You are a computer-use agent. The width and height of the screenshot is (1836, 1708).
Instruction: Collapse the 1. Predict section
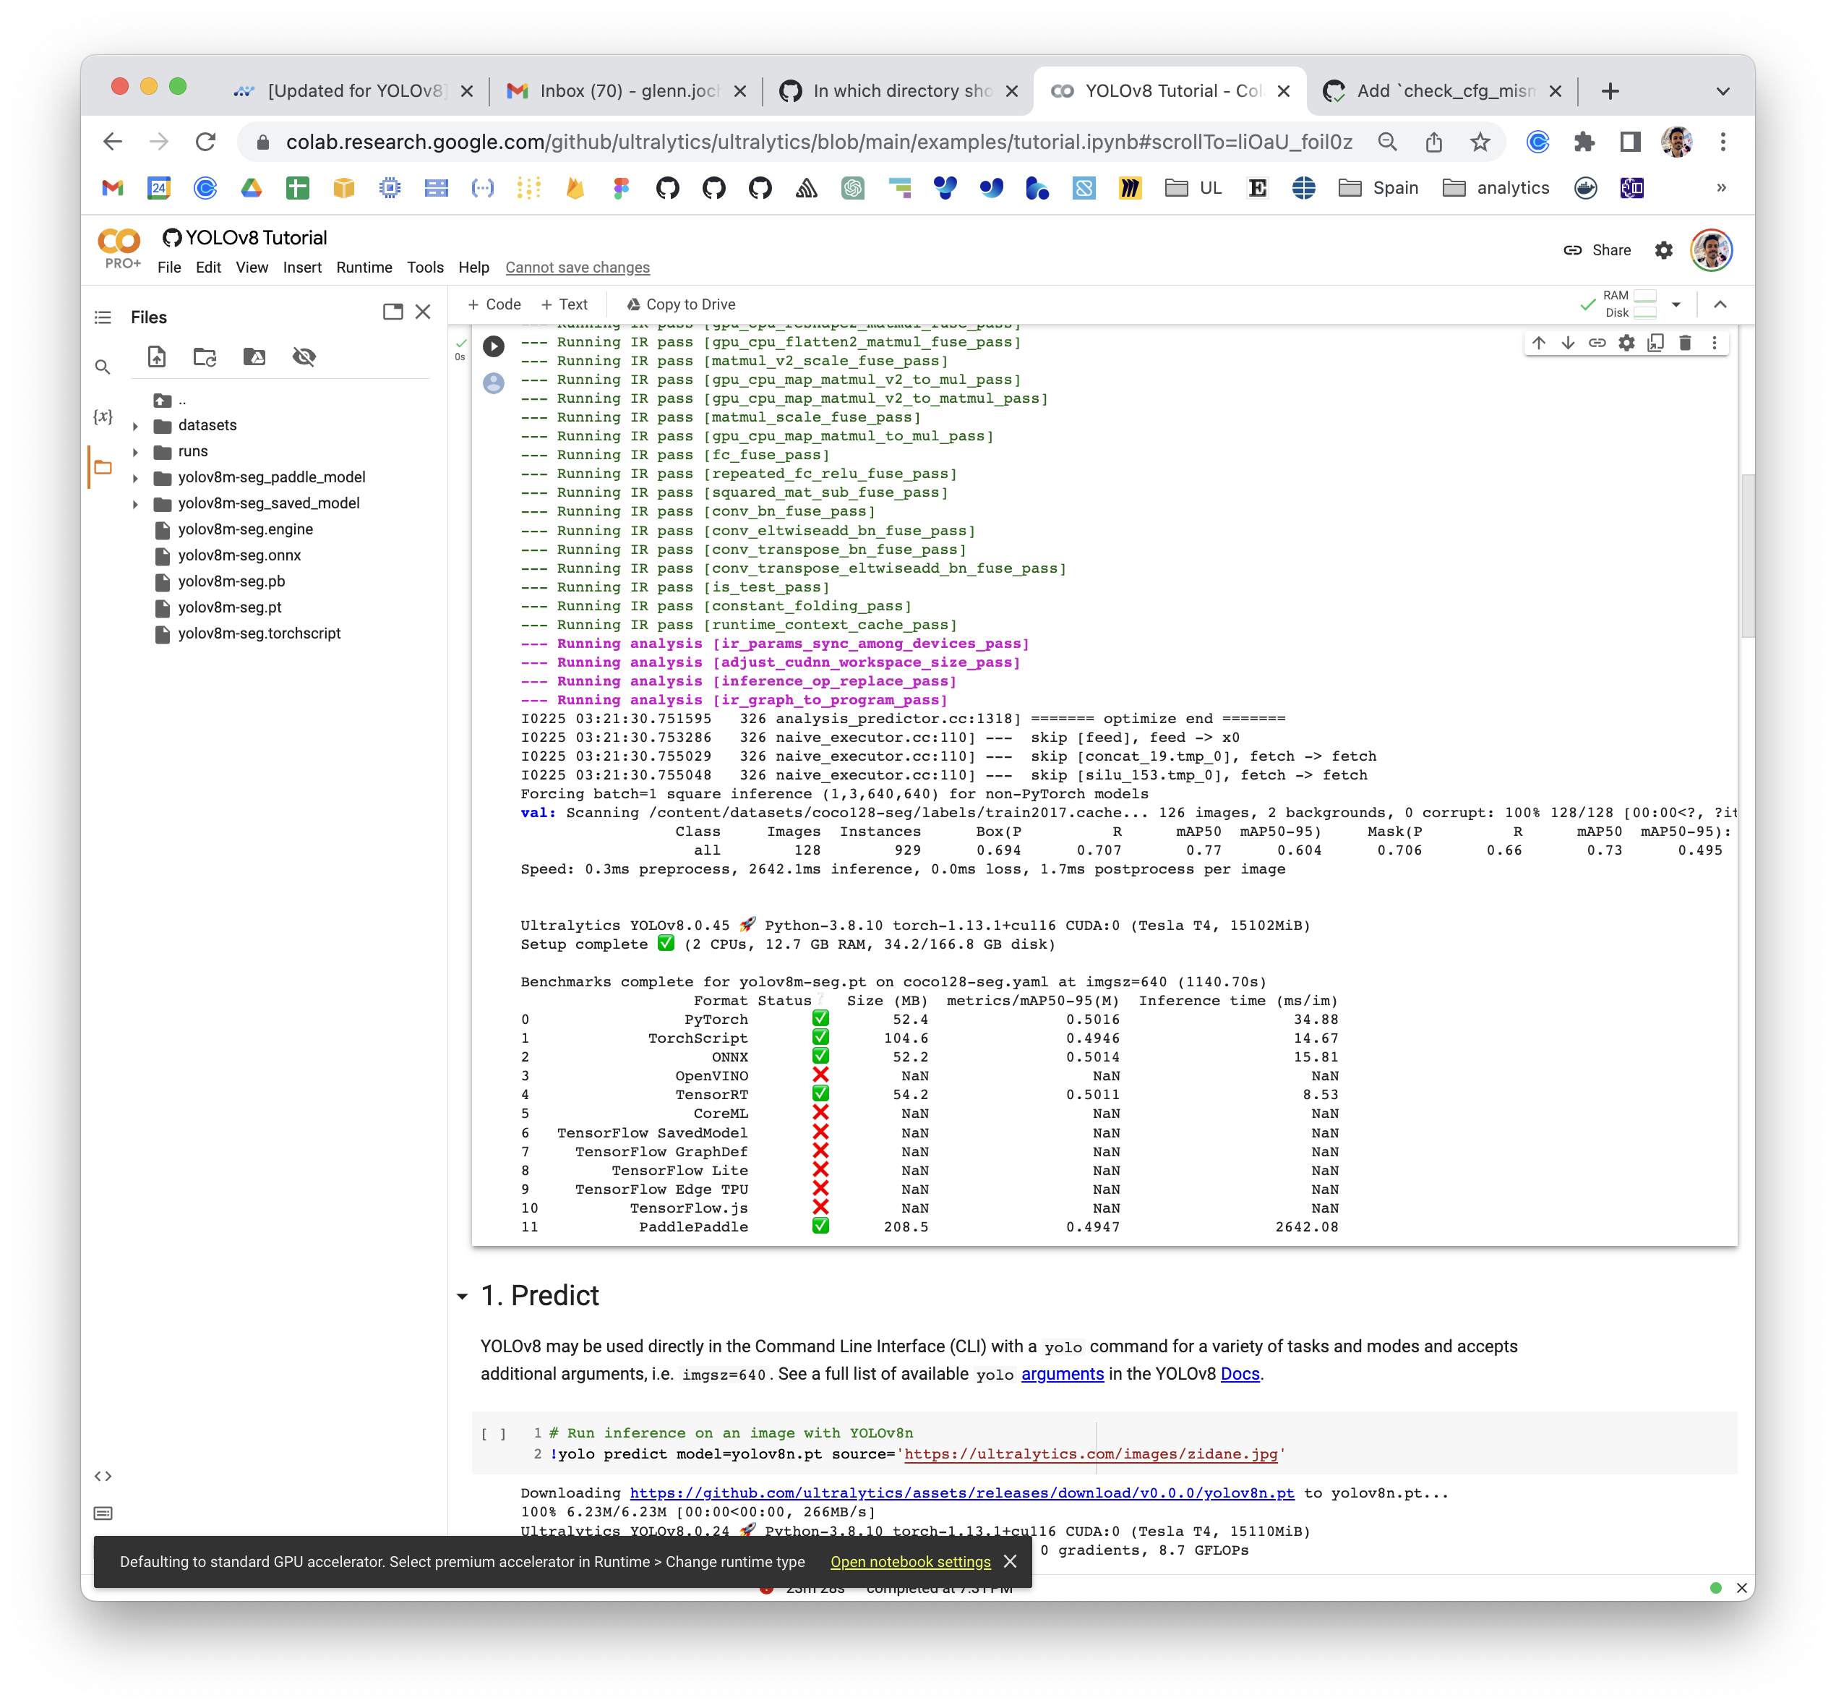(463, 1297)
